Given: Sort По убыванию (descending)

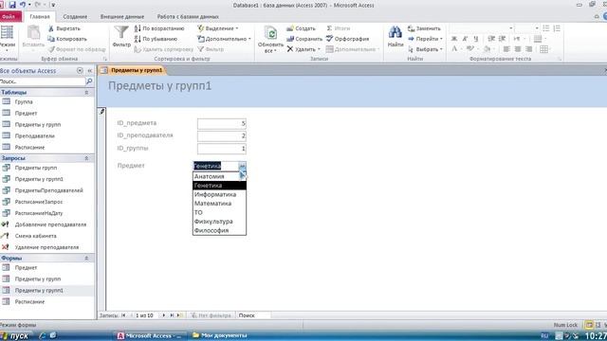Looking at the screenshot, I should click(x=156, y=39).
